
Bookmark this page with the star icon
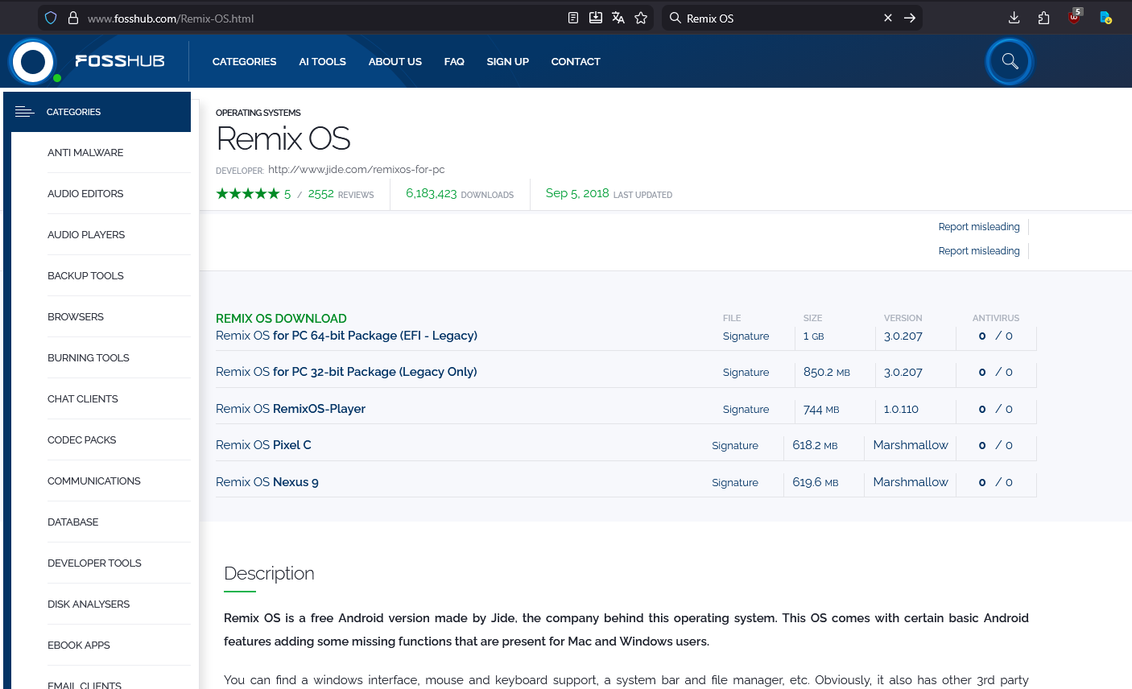(641, 18)
